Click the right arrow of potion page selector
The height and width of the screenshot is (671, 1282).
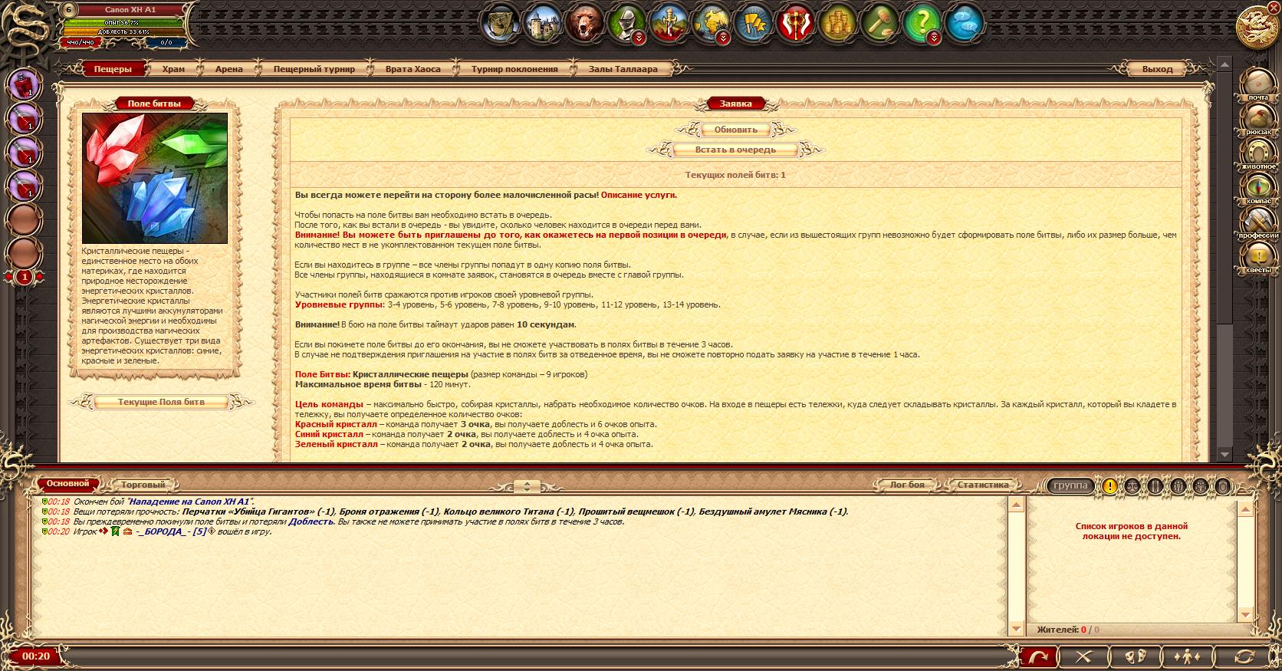tap(39, 277)
